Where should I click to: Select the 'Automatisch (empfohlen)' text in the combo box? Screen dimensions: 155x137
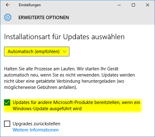click(x=34, y=52)
